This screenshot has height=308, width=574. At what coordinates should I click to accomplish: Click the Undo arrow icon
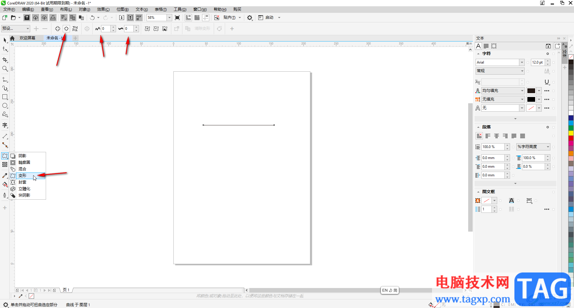click(92, 18)
